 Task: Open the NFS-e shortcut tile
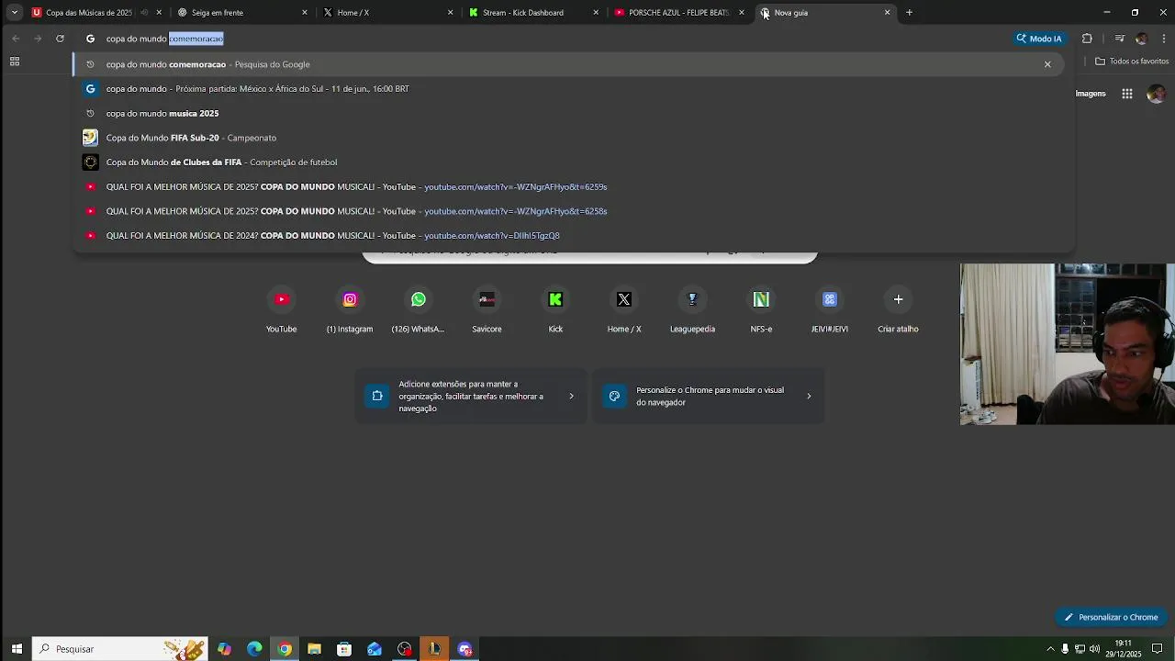pos(761,310)
